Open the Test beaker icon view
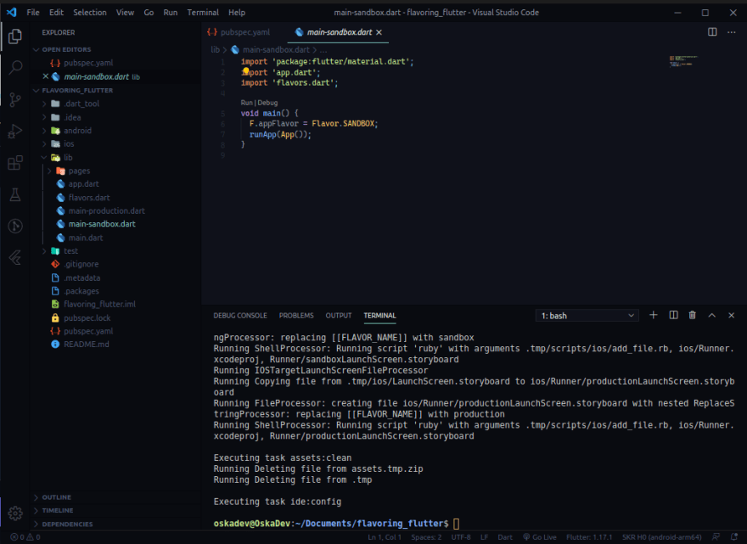Screen dimensions: 747x544 point(15,194)
